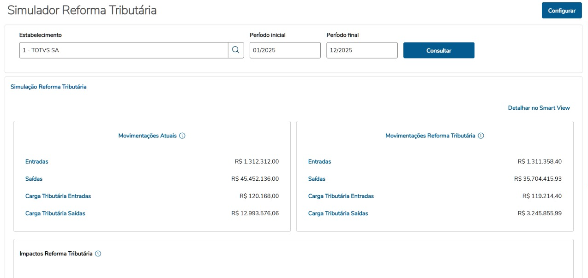Open info icon beside Movimentações Reforma Tributária
Screen dimensions: 588x278
pyautogui.click(x=481, y=136)
